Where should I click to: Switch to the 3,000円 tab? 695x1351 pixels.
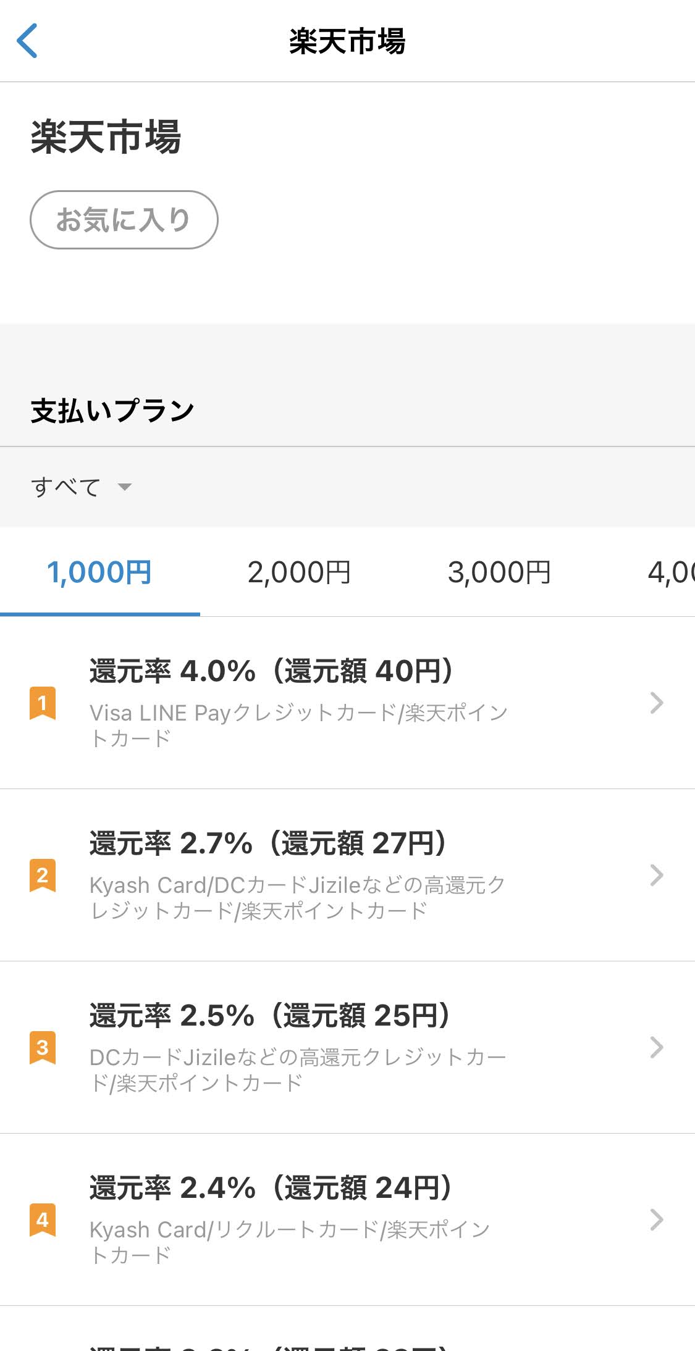(499, 572)
